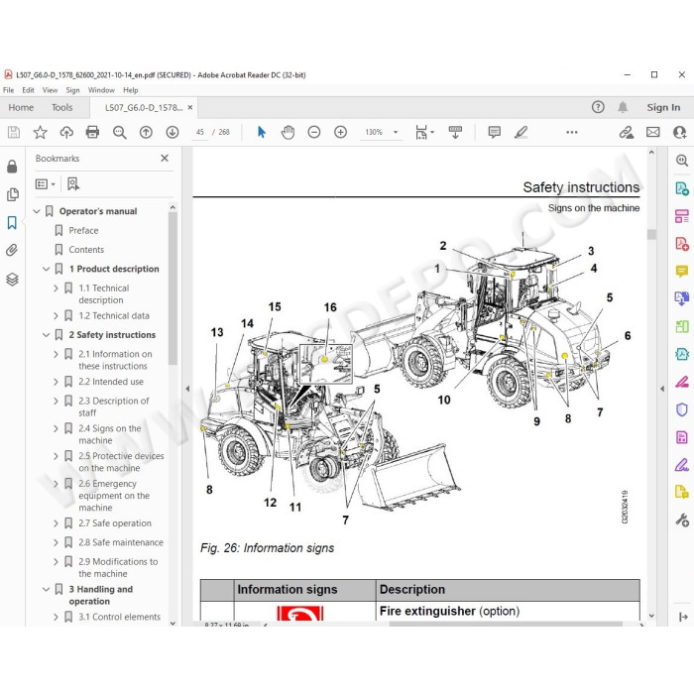Share a link to this file
The image size is (694, 694).
(626, 132)
